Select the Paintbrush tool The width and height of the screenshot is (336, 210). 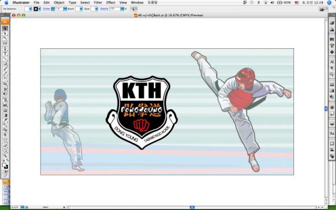click(5, 69)
